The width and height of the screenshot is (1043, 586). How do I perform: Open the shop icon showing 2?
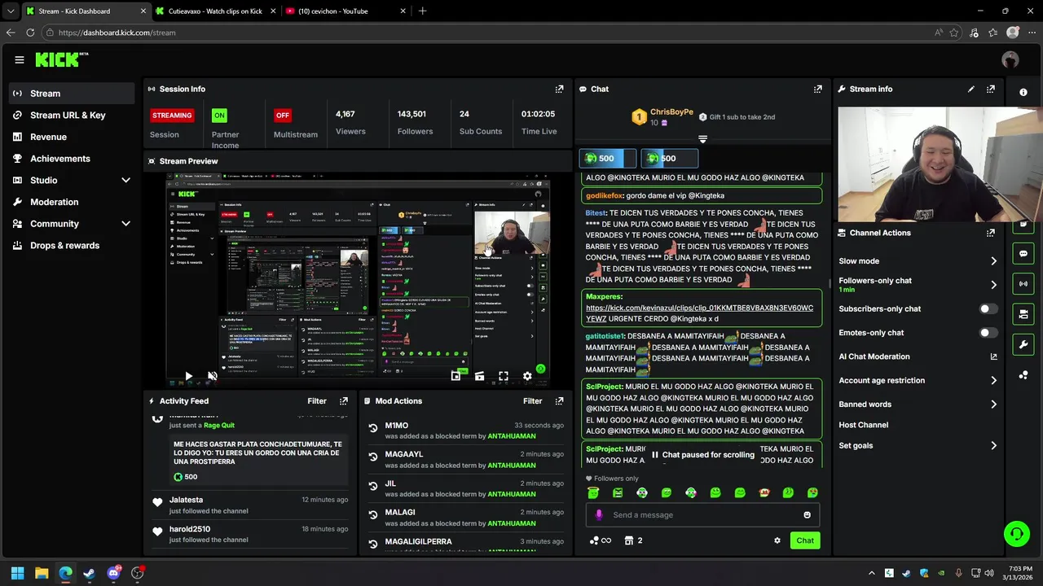pyautogui.click(x=633, y=540)
